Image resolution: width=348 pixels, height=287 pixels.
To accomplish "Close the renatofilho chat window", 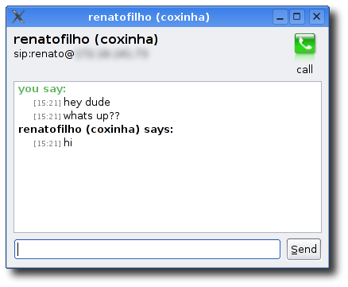I will (x=316, y=17).
